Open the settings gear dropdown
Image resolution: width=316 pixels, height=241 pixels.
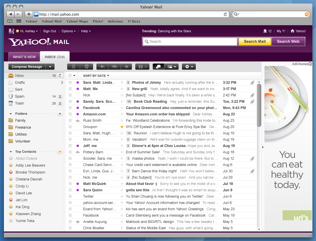tap(189, 67)
